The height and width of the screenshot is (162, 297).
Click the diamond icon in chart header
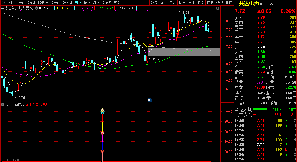click(213, 8)
